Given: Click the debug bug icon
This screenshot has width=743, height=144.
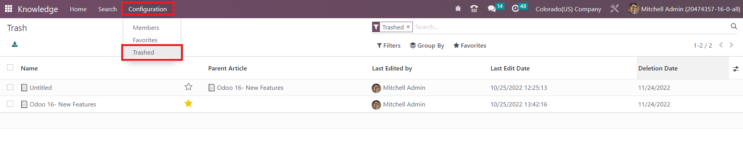Looking at the screenshot, I should click(458, 9).
